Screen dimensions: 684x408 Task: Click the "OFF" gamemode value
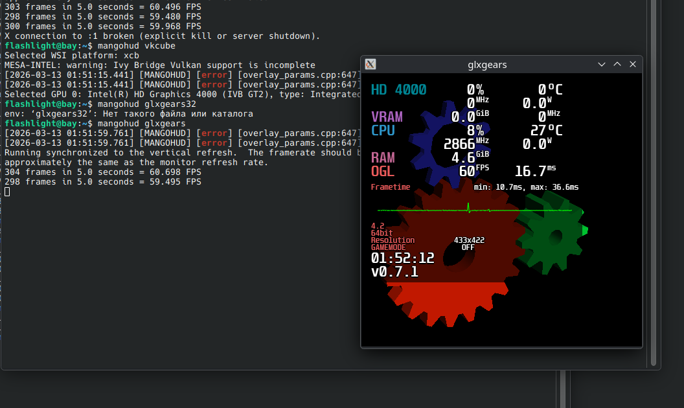coord(468,247)
